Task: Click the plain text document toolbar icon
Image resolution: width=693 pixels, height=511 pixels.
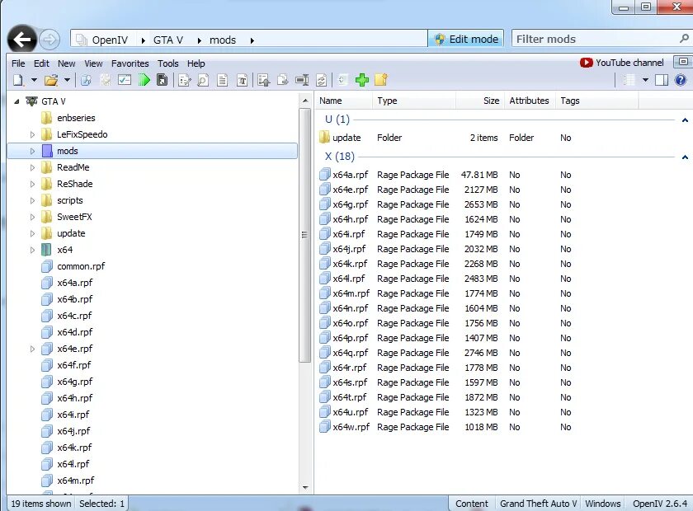Action: 222,81
